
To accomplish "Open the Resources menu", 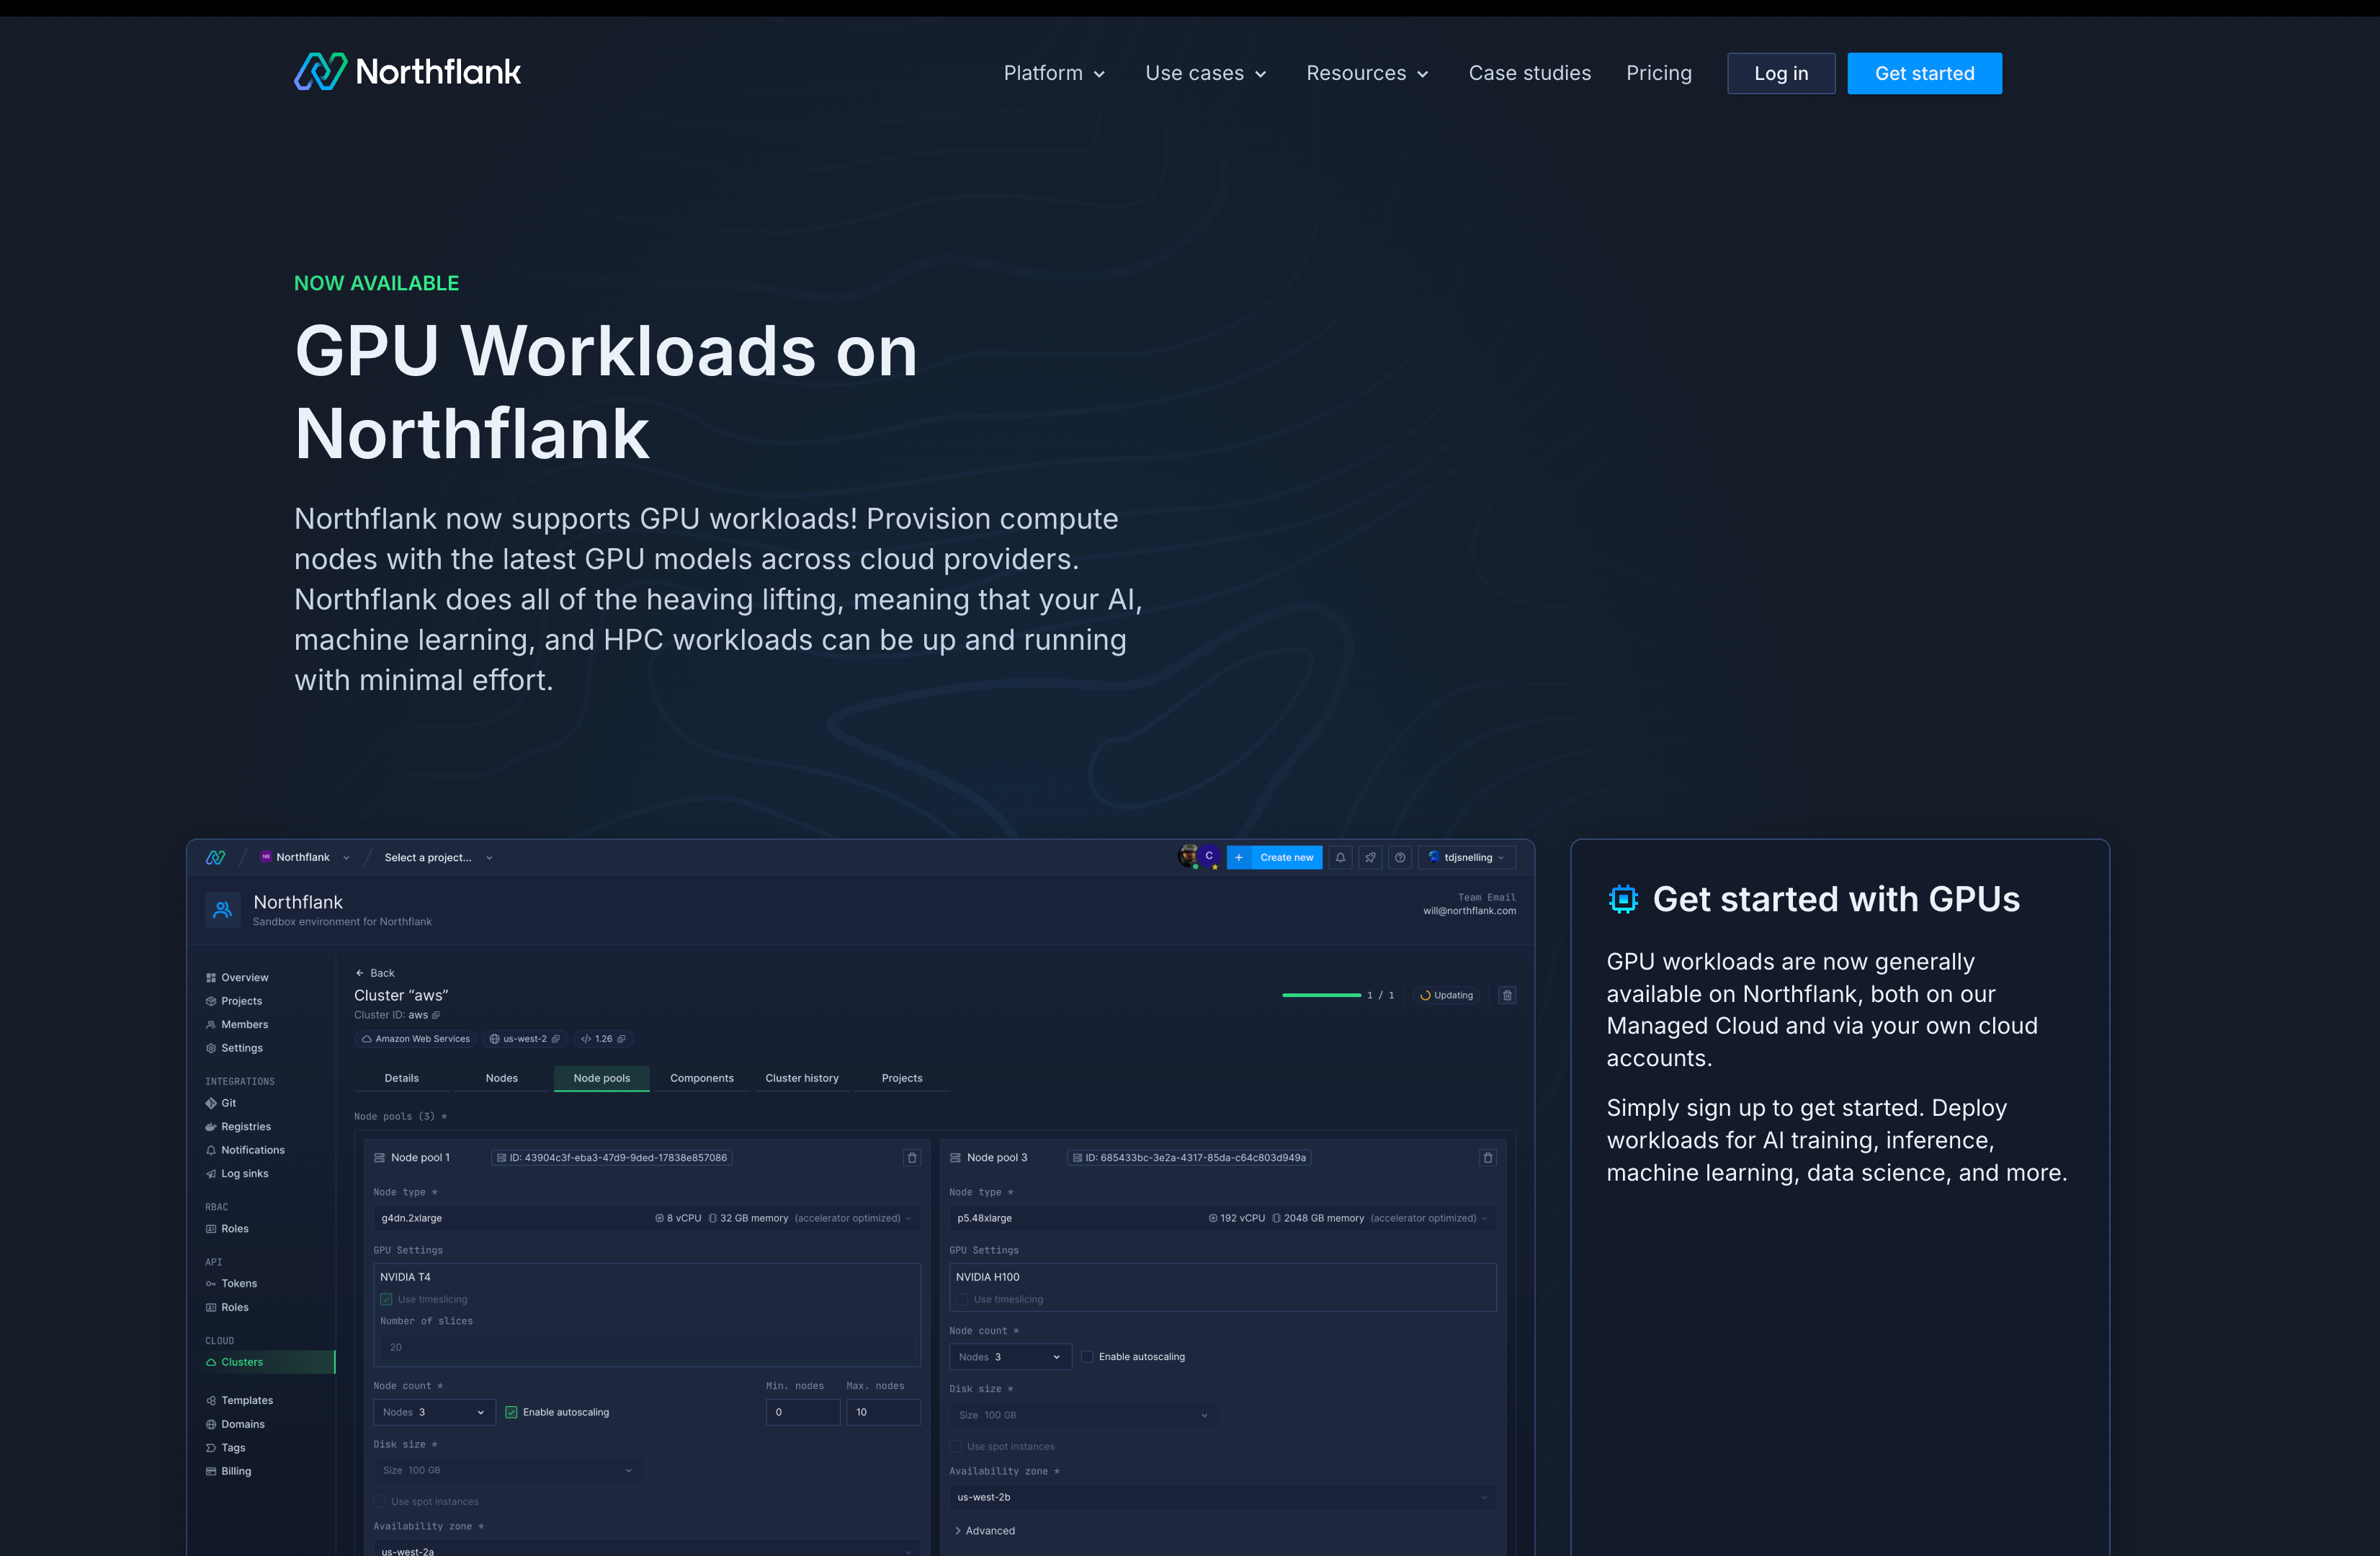I will [1367, 73].
